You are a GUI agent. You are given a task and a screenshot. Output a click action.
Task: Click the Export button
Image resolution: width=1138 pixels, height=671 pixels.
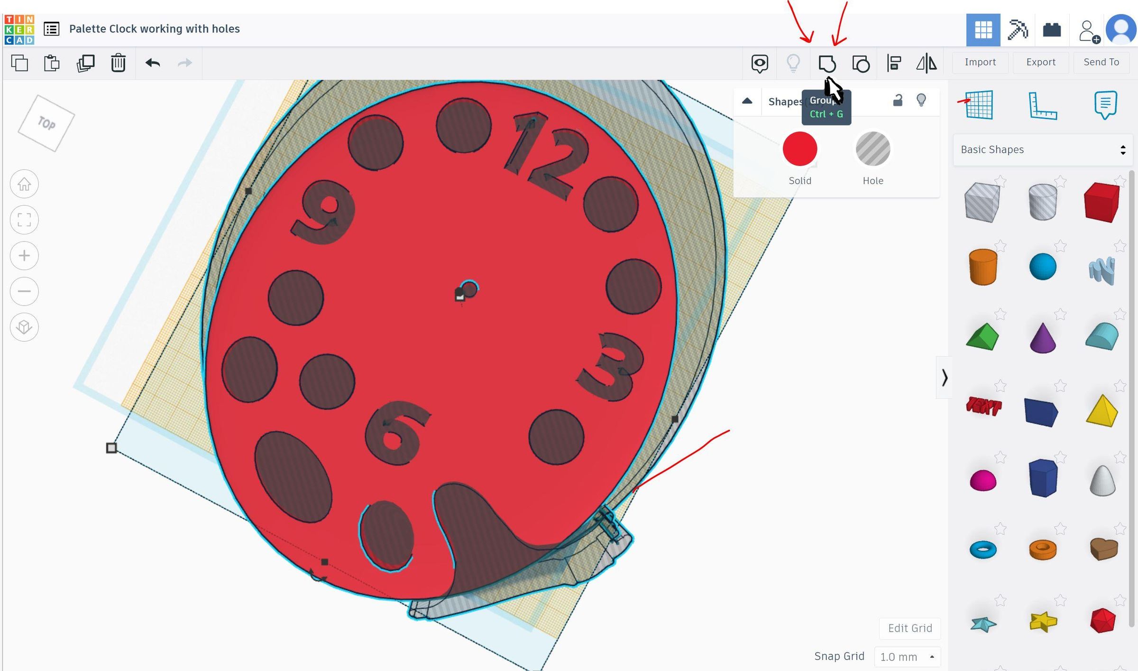1040,62
